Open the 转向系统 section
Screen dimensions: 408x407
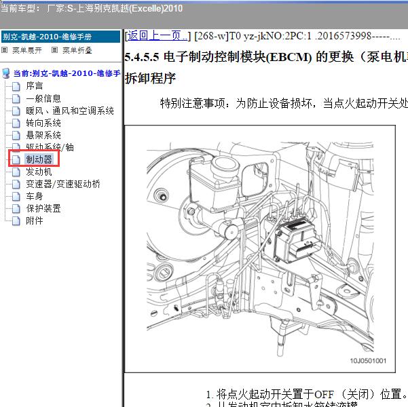[x=43, y=123]
